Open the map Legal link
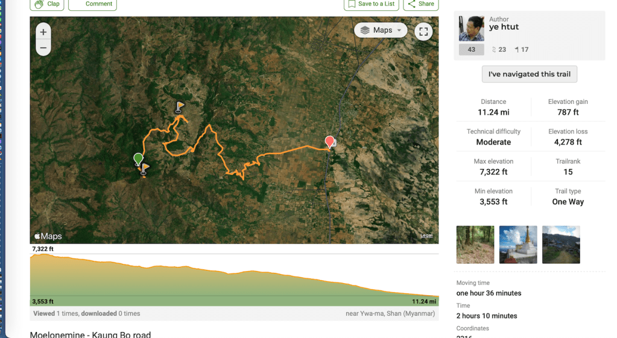The height and width of the screenshot is (338, 617). (426, 235)
